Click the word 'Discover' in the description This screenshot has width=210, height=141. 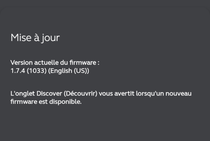[49, 93]
